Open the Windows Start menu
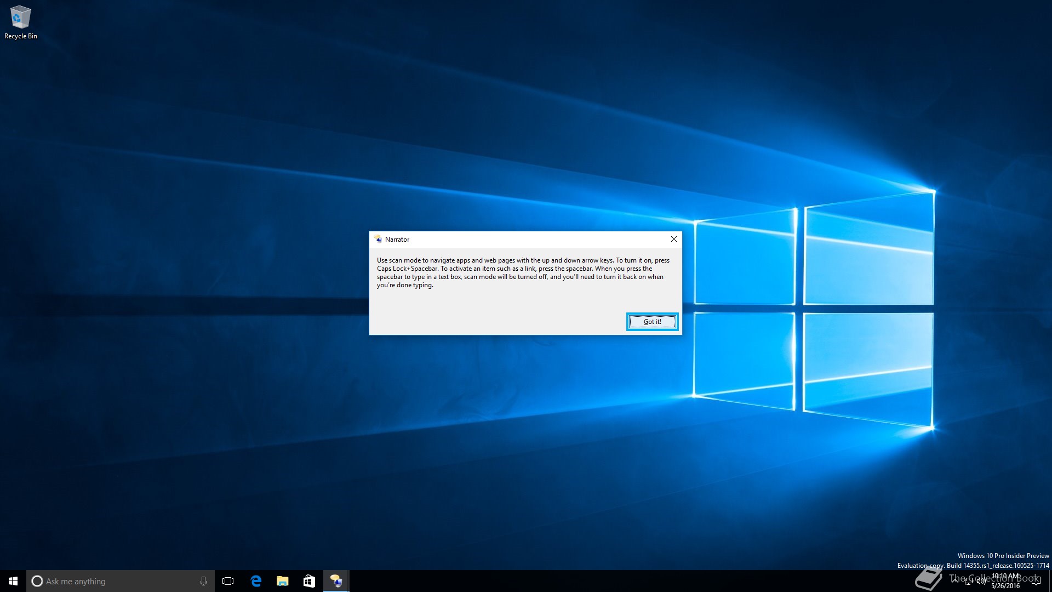 13,581
